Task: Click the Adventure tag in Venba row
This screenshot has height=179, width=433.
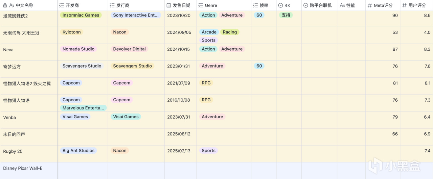Action: (x=212, y=117)
